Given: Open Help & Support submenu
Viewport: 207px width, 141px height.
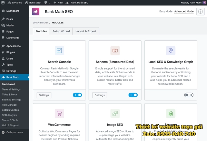Looking at the screenshot, I should click(x=10, y=125).
